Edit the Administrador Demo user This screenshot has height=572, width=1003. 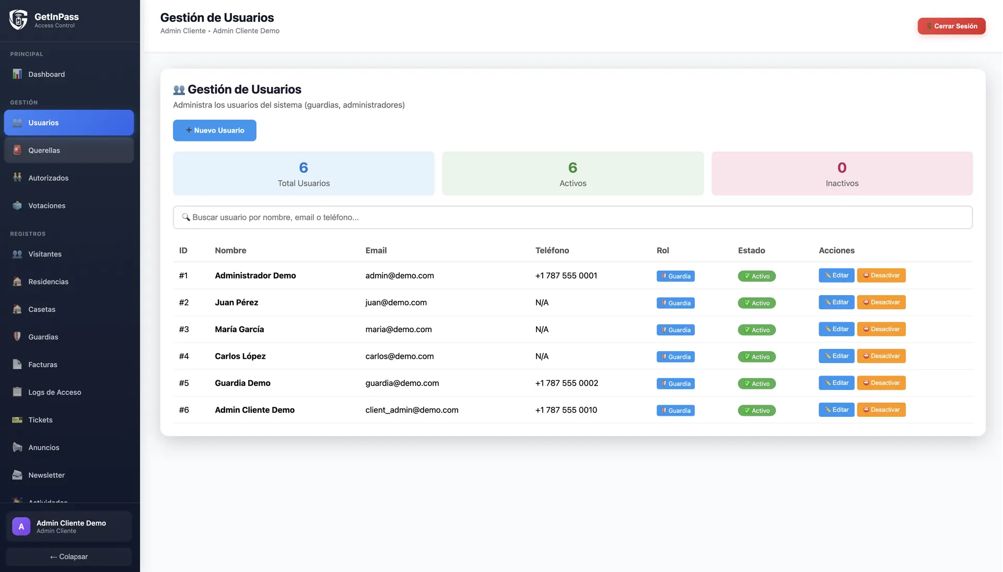[x=836, y=275]
